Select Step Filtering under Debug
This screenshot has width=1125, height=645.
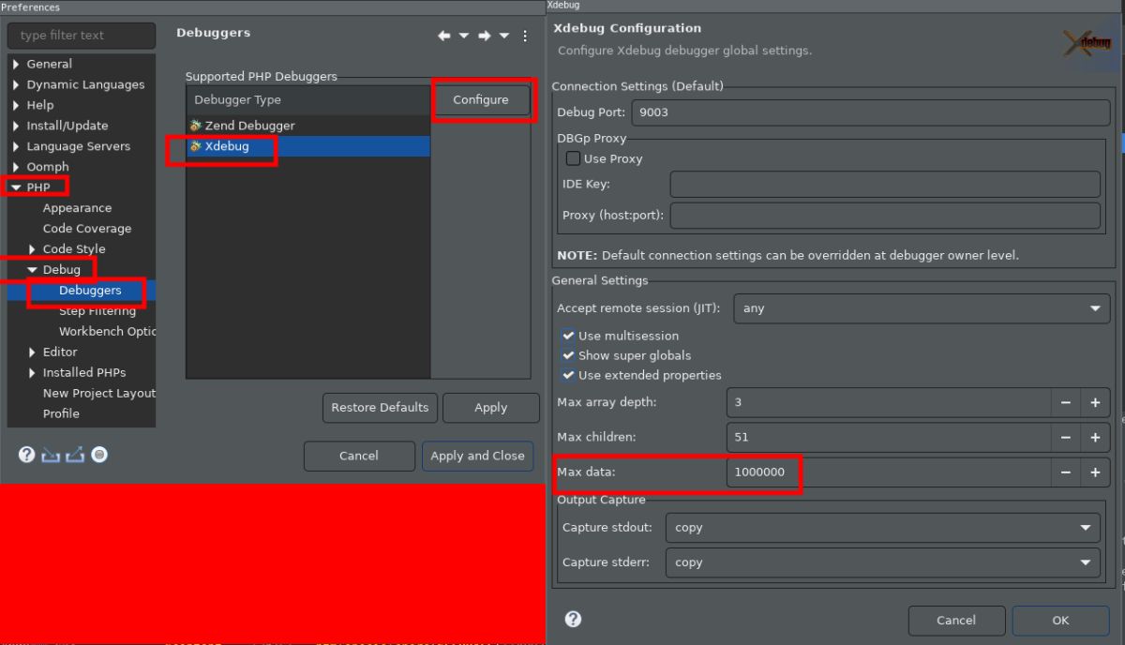click(97, 311)
